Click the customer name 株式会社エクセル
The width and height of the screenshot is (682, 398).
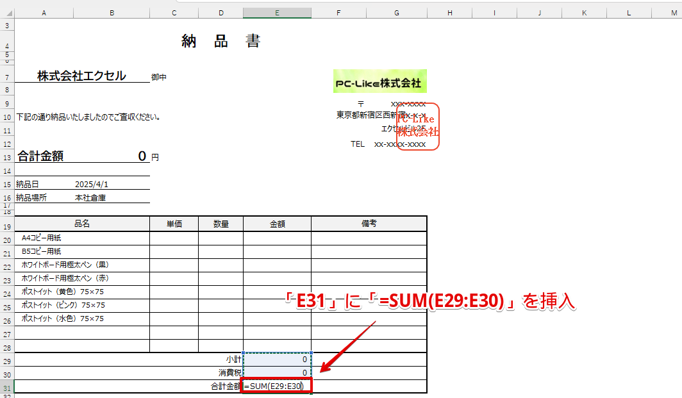(x=82, y=76)
